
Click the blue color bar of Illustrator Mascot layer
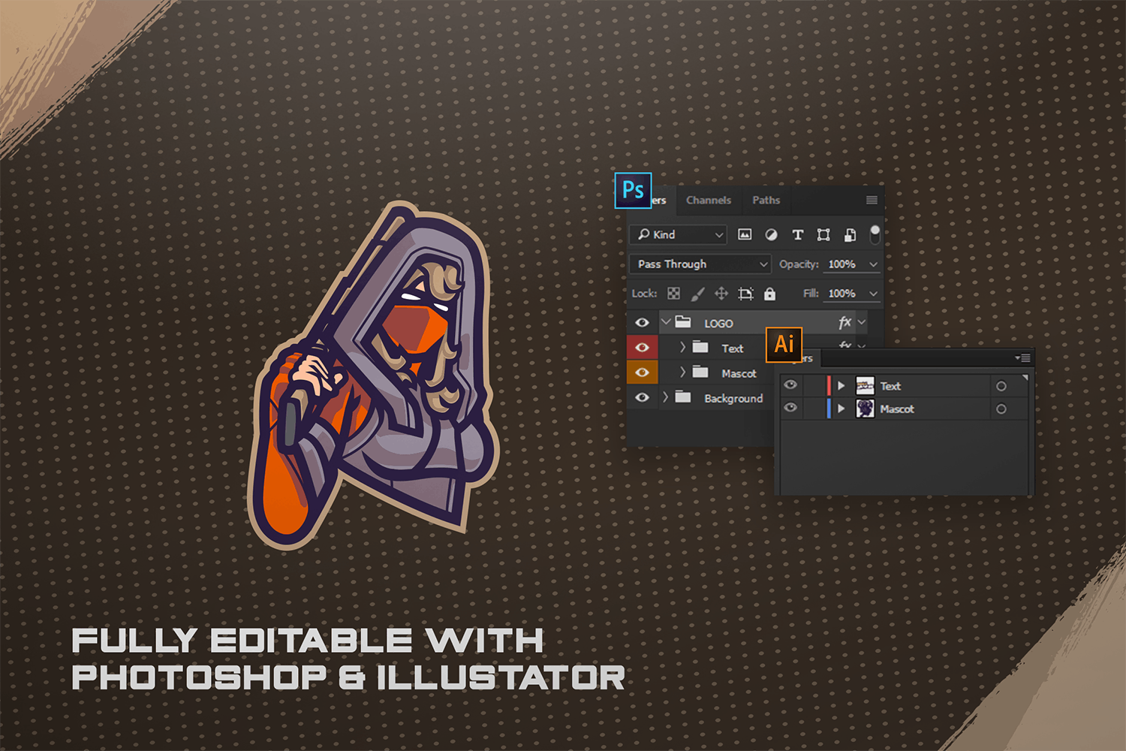pos(829,409)
